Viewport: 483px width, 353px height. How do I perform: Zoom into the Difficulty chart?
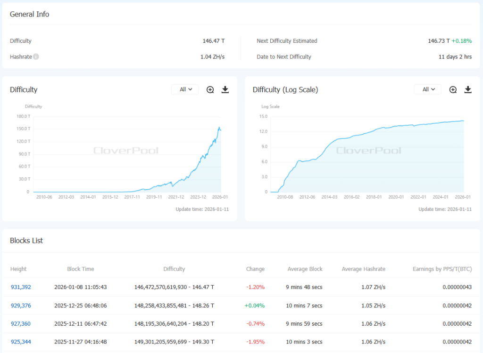(210, 90)
